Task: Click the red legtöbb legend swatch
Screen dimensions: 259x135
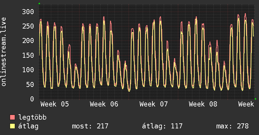Action: pyautogui.click(x=13, y=118)
